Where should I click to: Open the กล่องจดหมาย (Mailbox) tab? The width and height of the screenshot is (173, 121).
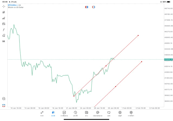click(98, 114)
